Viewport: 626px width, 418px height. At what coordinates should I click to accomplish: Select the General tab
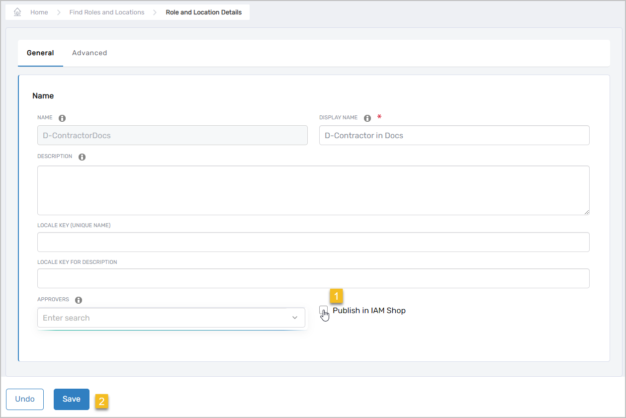40,53
